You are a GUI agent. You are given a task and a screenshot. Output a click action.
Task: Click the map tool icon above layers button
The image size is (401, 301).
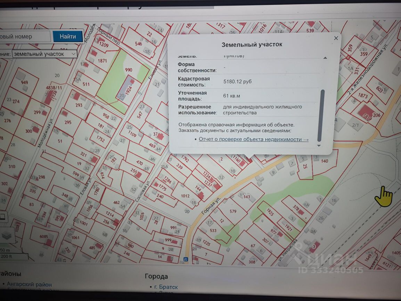tap(2, 217)
